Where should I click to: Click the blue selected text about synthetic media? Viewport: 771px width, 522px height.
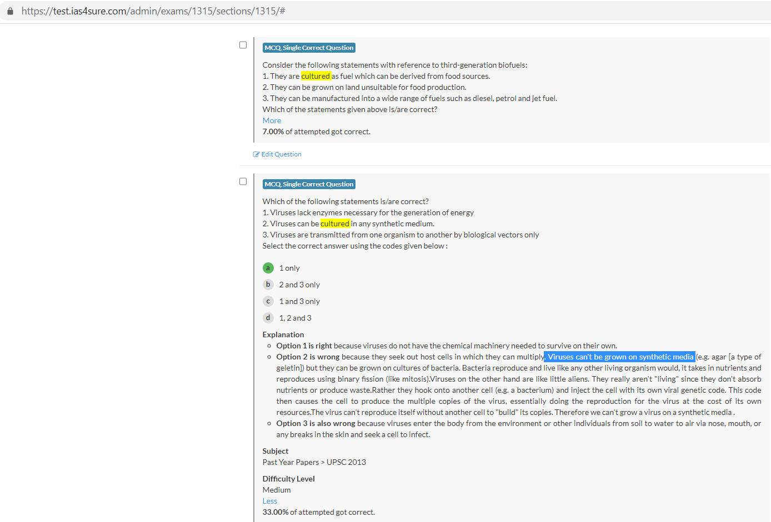click(620, 357)
